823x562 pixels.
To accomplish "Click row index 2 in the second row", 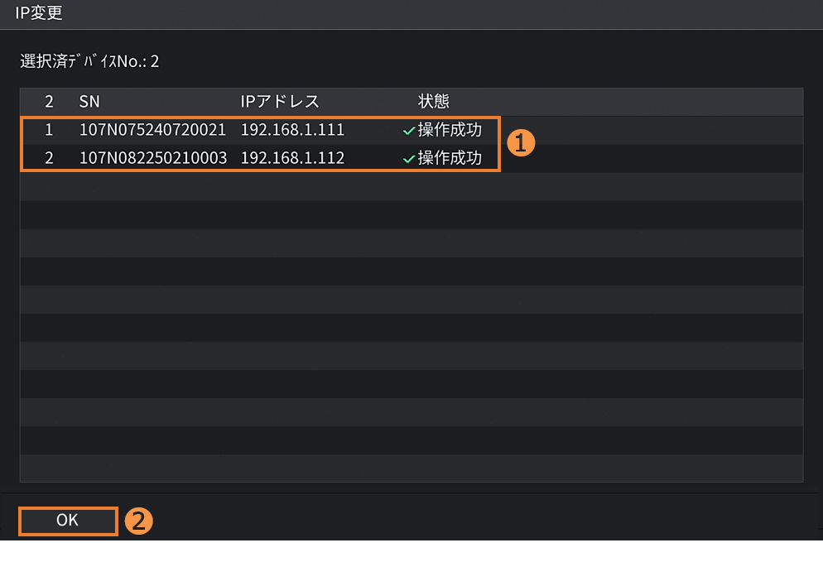I will coord(49,158).
